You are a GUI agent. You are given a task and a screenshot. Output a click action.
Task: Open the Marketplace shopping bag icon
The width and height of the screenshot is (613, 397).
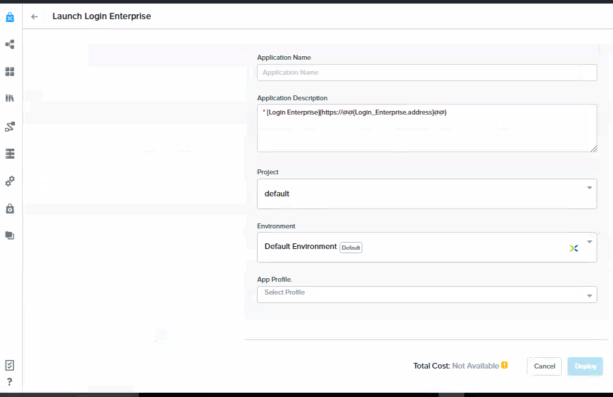[10, 17]
